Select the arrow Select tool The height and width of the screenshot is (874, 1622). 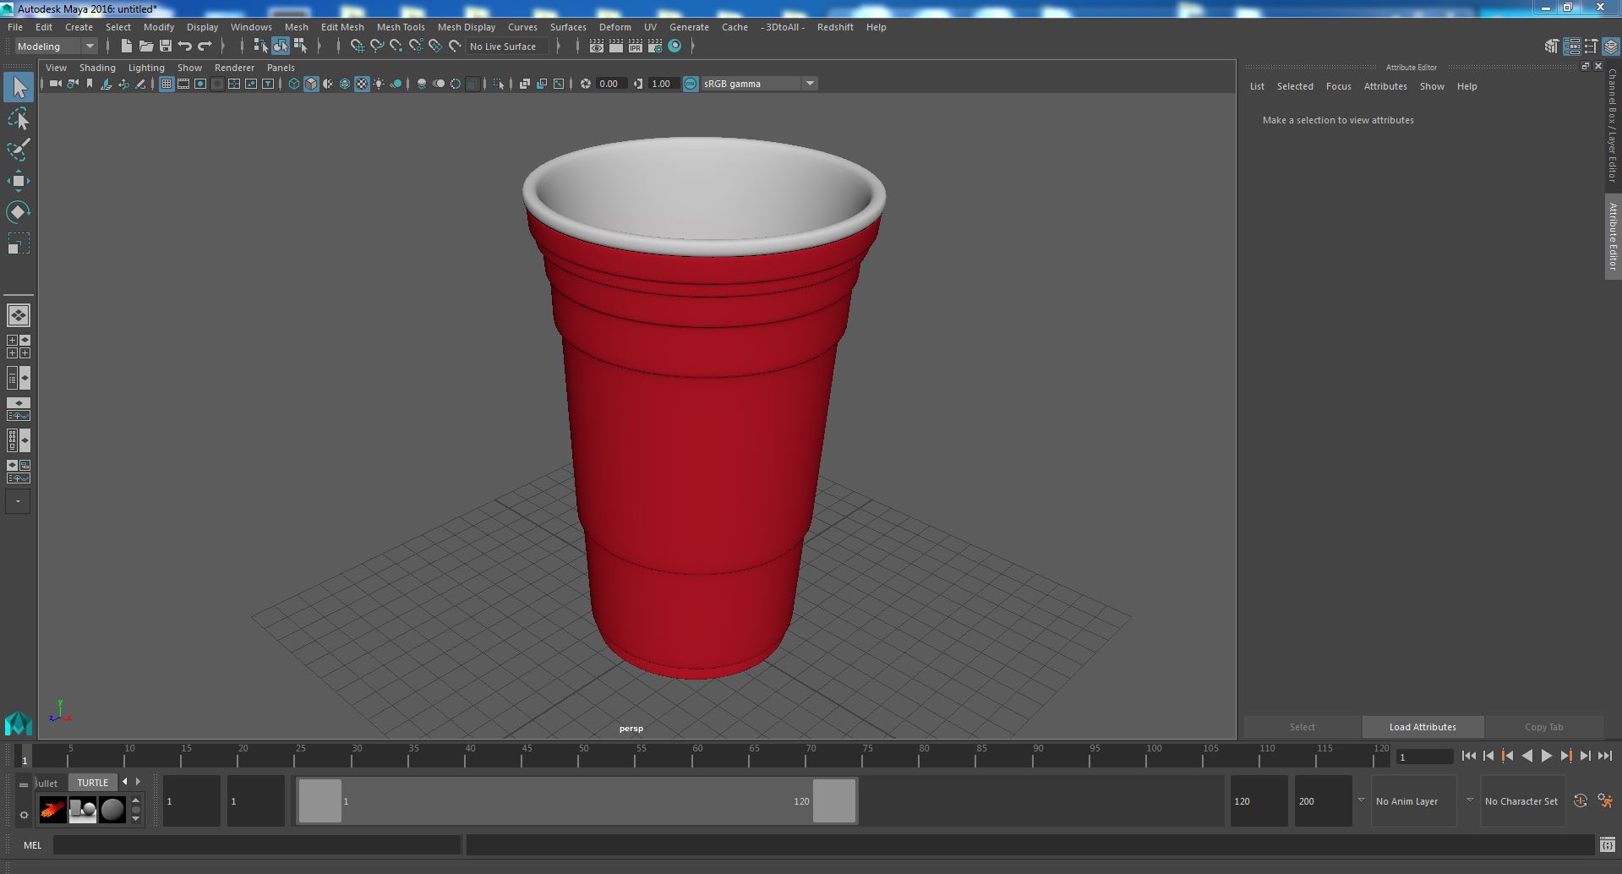[x=18, y=87]
